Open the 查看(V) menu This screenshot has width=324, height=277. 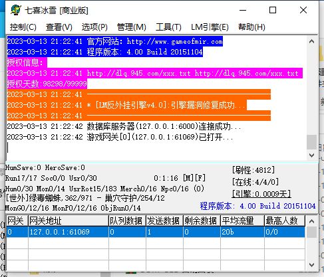click(59, 27)
